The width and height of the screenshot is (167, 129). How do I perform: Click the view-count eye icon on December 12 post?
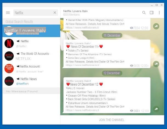pos(132,111)
